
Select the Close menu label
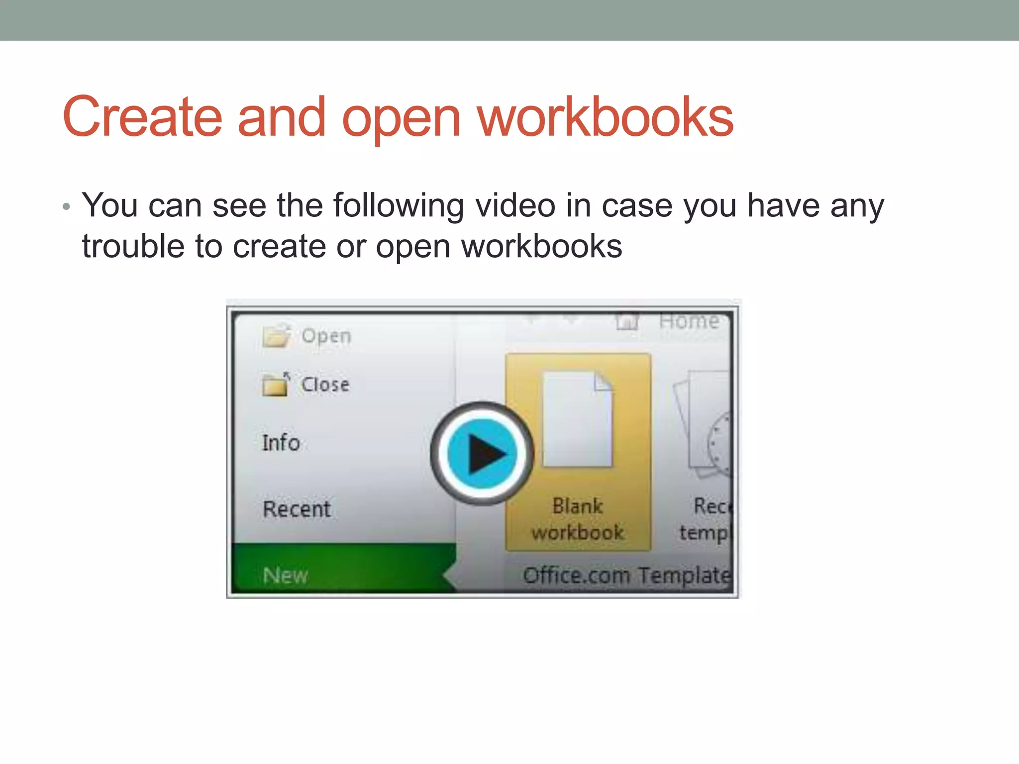325,384
